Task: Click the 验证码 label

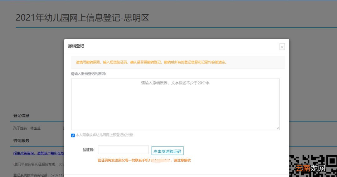Action: [89, 150]
